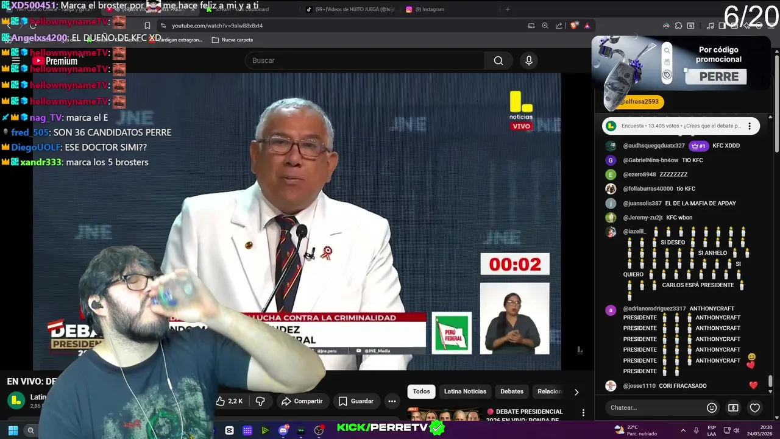Bookmark this page from the address bar
The width and height of the screenshot is (780, 439).
coord(147,26)
